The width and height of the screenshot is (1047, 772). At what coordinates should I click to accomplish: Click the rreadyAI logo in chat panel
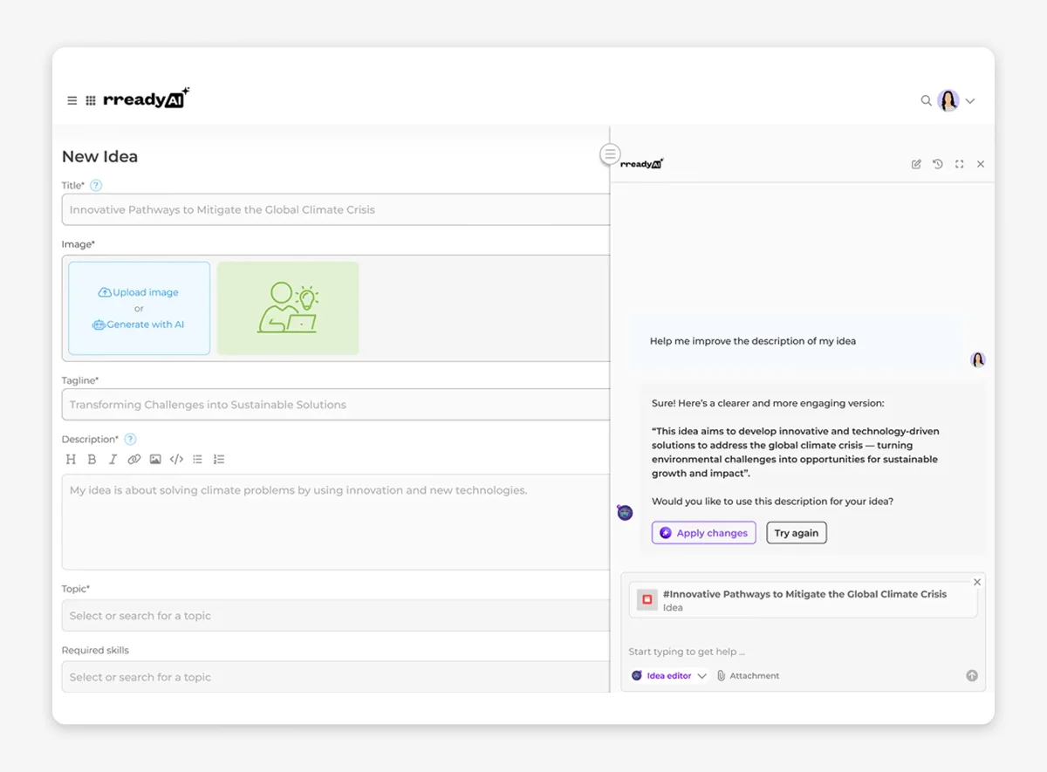coord(642,163)
